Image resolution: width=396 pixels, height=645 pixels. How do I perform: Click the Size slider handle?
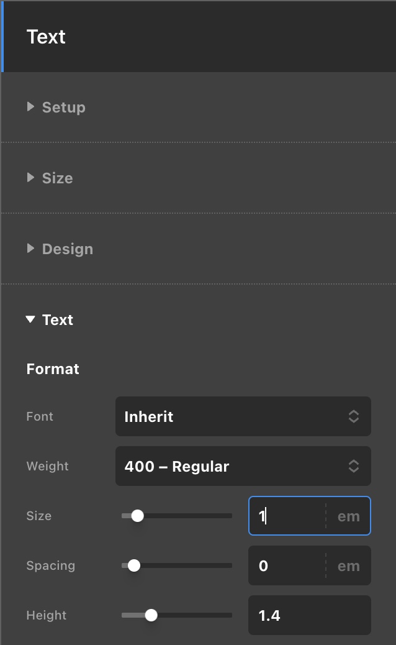pyautogui.click(x=138, y=516)
